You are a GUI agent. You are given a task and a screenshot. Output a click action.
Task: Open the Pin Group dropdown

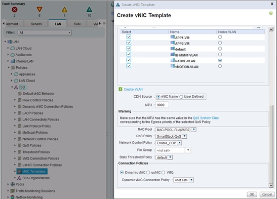pyautogui.click(x=188, y=150)
